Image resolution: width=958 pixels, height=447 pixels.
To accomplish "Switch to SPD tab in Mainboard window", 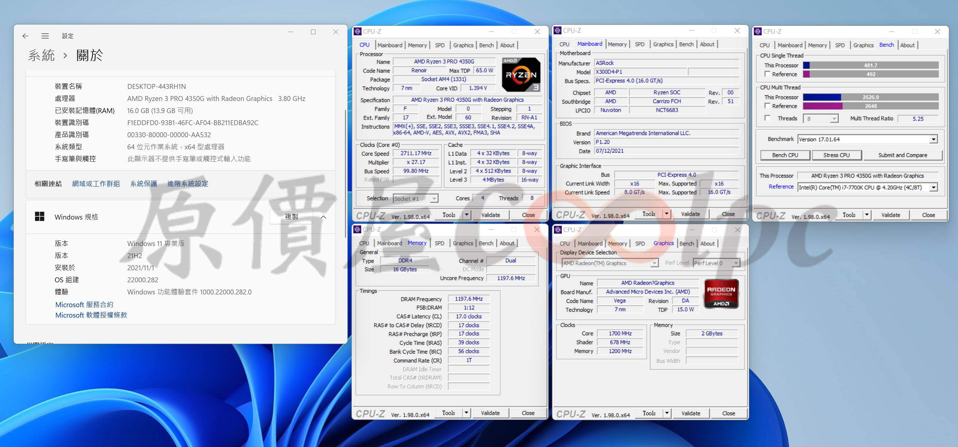I will click(640, 44).
